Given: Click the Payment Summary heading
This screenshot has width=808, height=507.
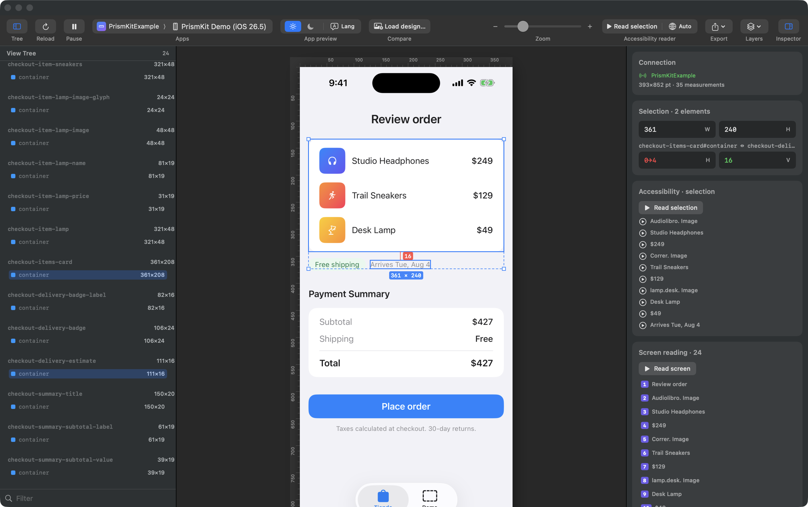Looking at the screenshot, I should pos(349,294).
